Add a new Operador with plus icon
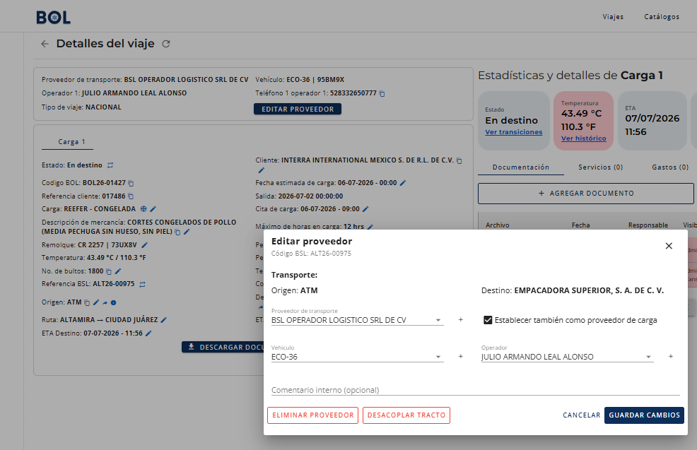This screenshot has width=697, height=450. click(x=671, y=356)
